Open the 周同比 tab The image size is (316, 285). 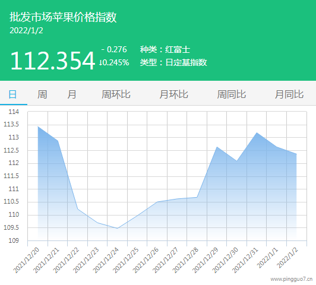[x=232, y=94]
